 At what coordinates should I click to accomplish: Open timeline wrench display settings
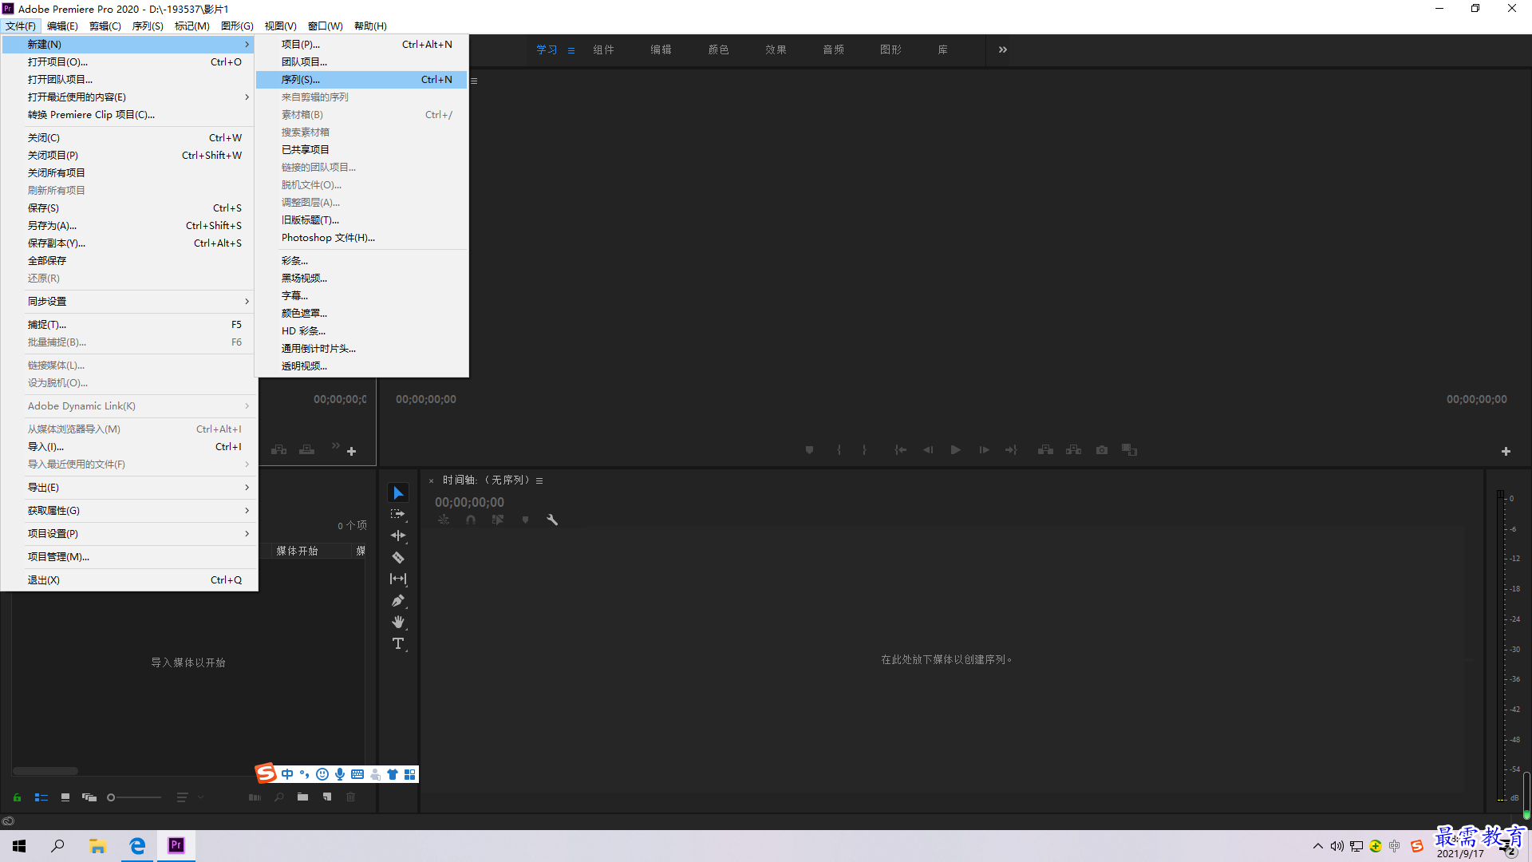pyautogui.click(x=552, y=520)
